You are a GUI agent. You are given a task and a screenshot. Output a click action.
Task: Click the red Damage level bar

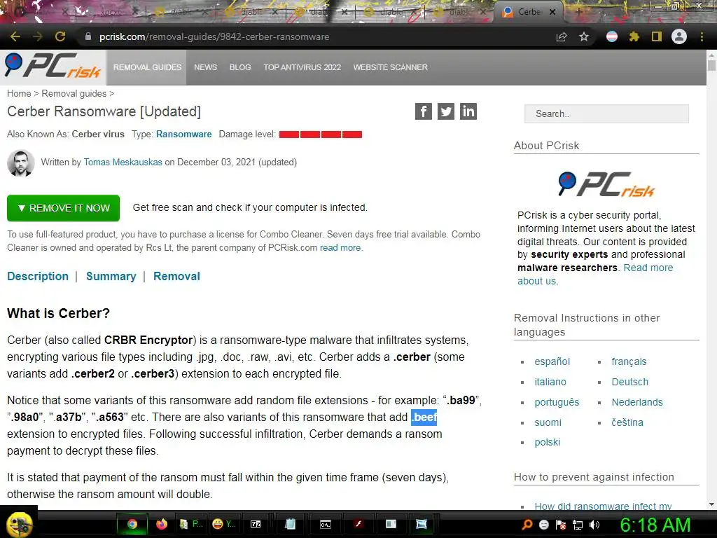[x=321, y=134]
